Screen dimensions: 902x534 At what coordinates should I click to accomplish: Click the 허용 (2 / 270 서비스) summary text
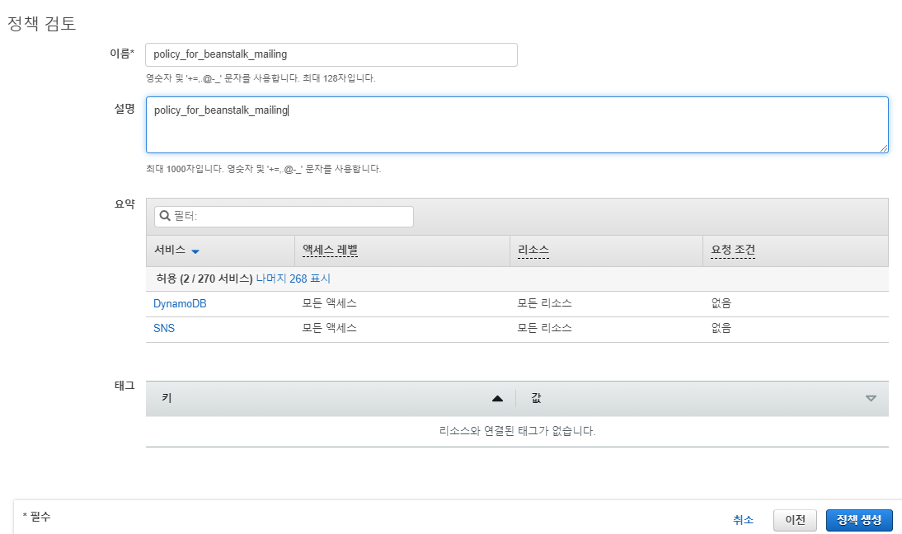[204, 279]
